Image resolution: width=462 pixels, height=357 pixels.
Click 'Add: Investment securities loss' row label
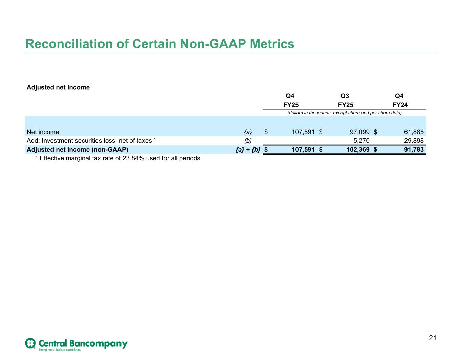(x=91, y=141)
